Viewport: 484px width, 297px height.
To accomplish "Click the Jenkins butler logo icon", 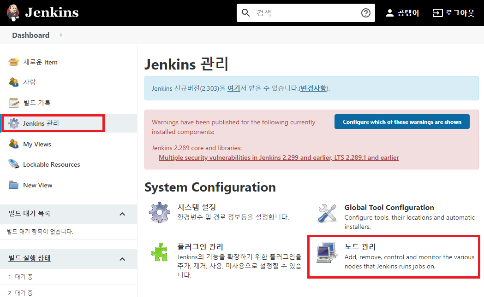I will click(13, 12).
